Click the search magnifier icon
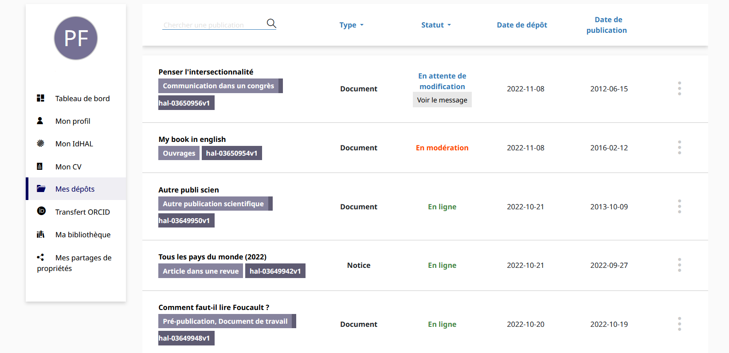Viewport: 729px width, 353px height. pos(271,24)
